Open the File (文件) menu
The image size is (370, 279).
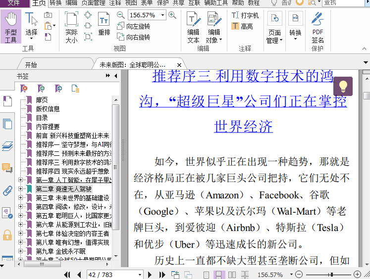click(14, 3)
